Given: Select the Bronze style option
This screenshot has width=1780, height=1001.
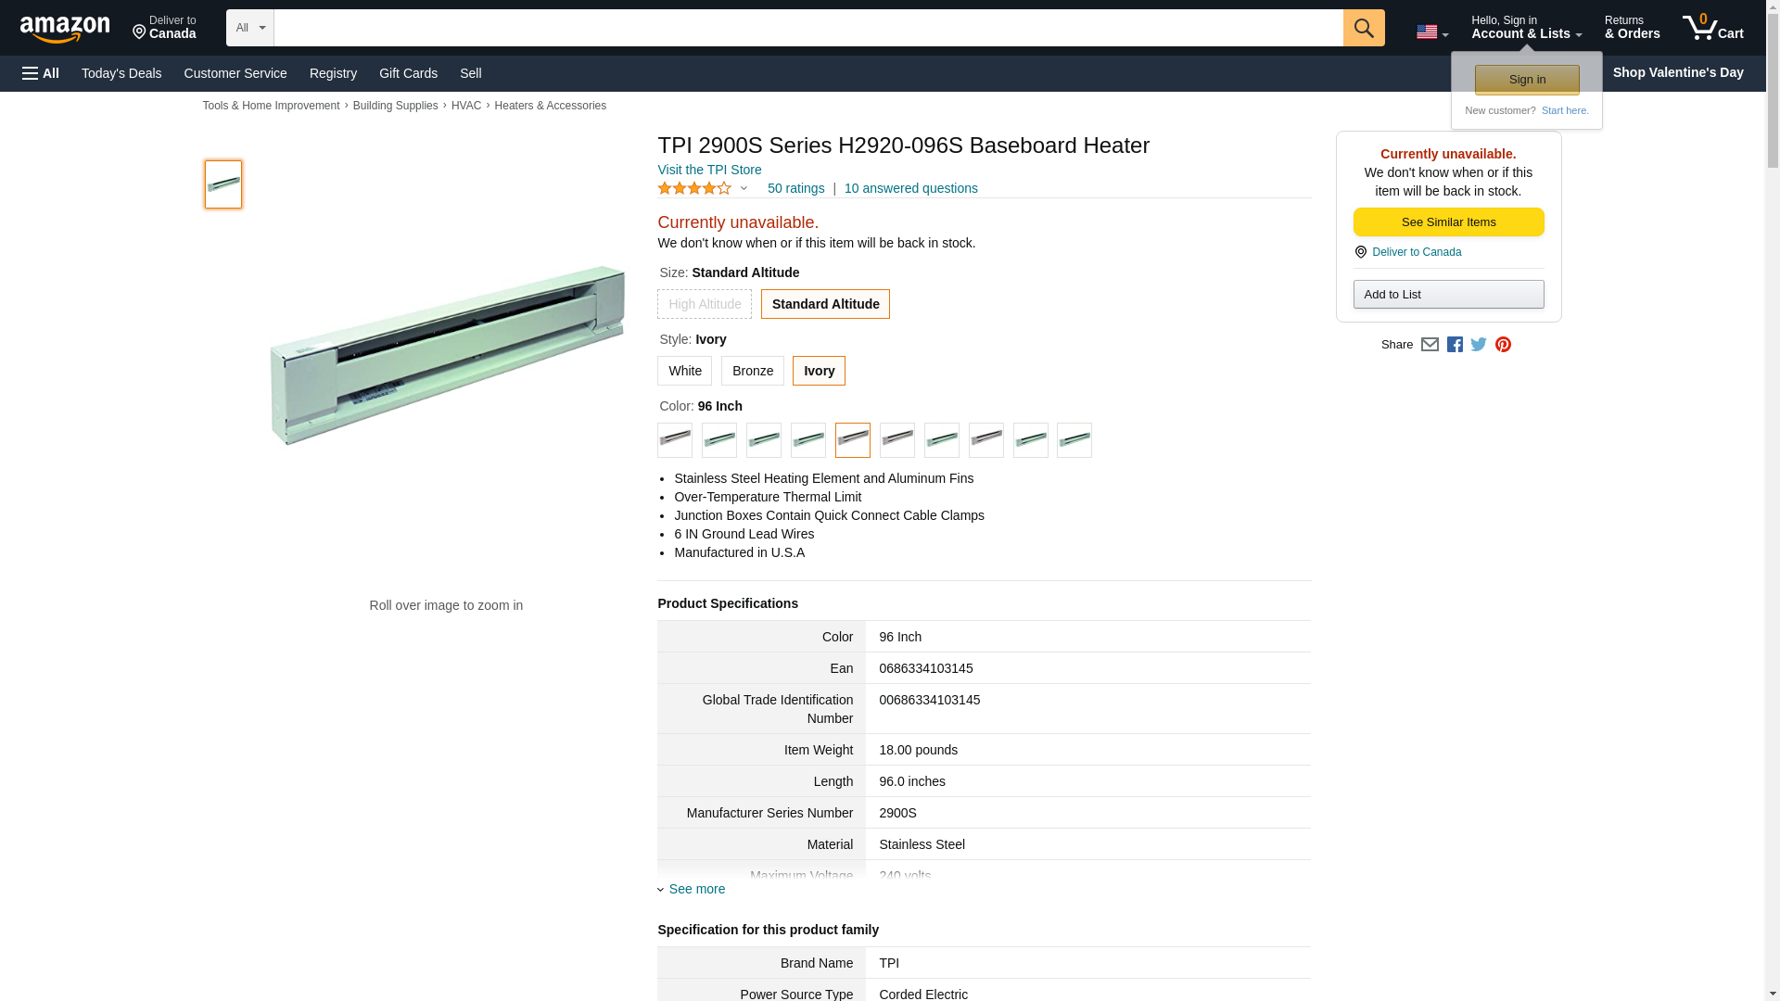Looking at the screenshot, I should click(752, 371).
